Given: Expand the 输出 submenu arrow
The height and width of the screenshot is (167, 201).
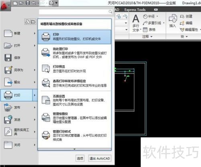Looking at the screenshot, I should coord(35,82).
